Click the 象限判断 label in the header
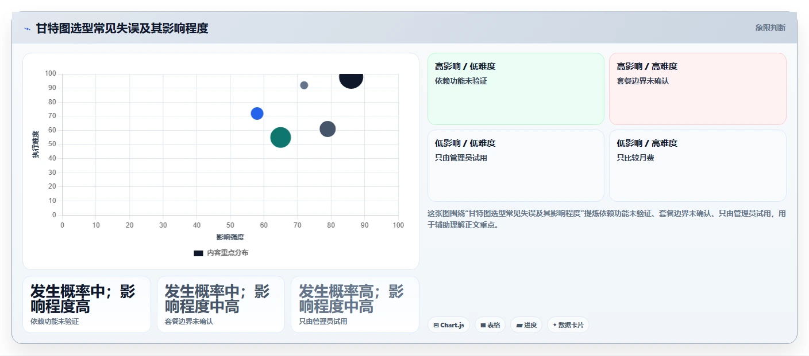The width and height of the screenshot is (809, 356). (771, 28)
